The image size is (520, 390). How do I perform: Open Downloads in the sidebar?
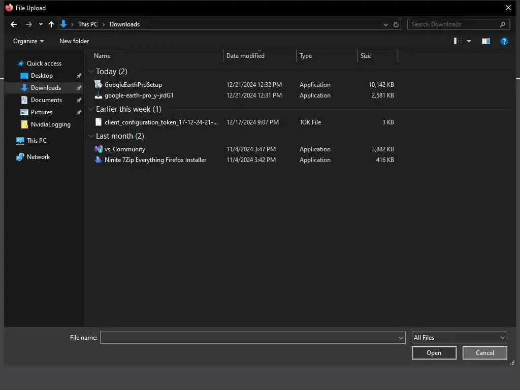tap(46, 88)
